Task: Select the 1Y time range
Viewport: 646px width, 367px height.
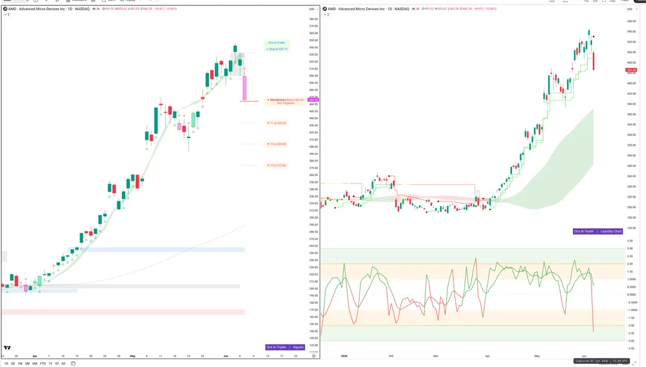Action: (51, 363)
